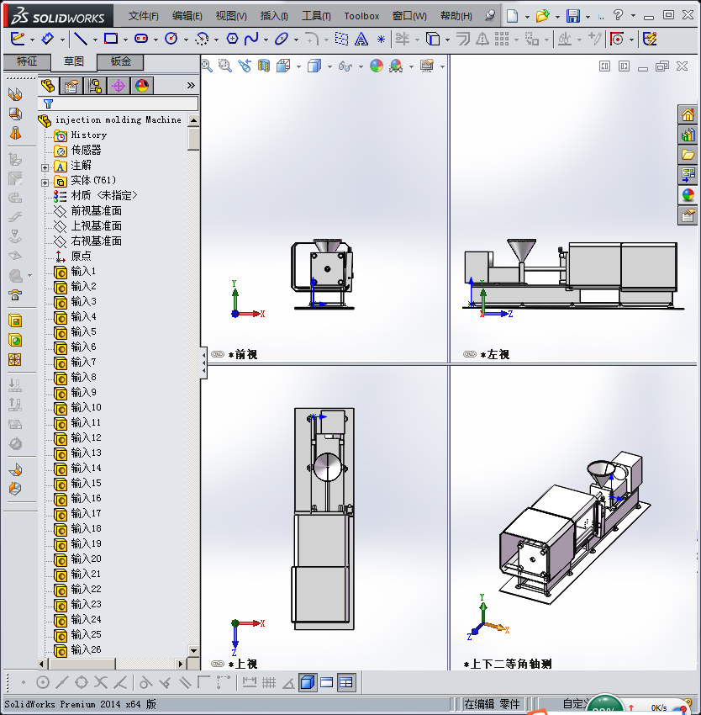
Task: Open the PropertyManager tab icon
Action: click(71, 86)
